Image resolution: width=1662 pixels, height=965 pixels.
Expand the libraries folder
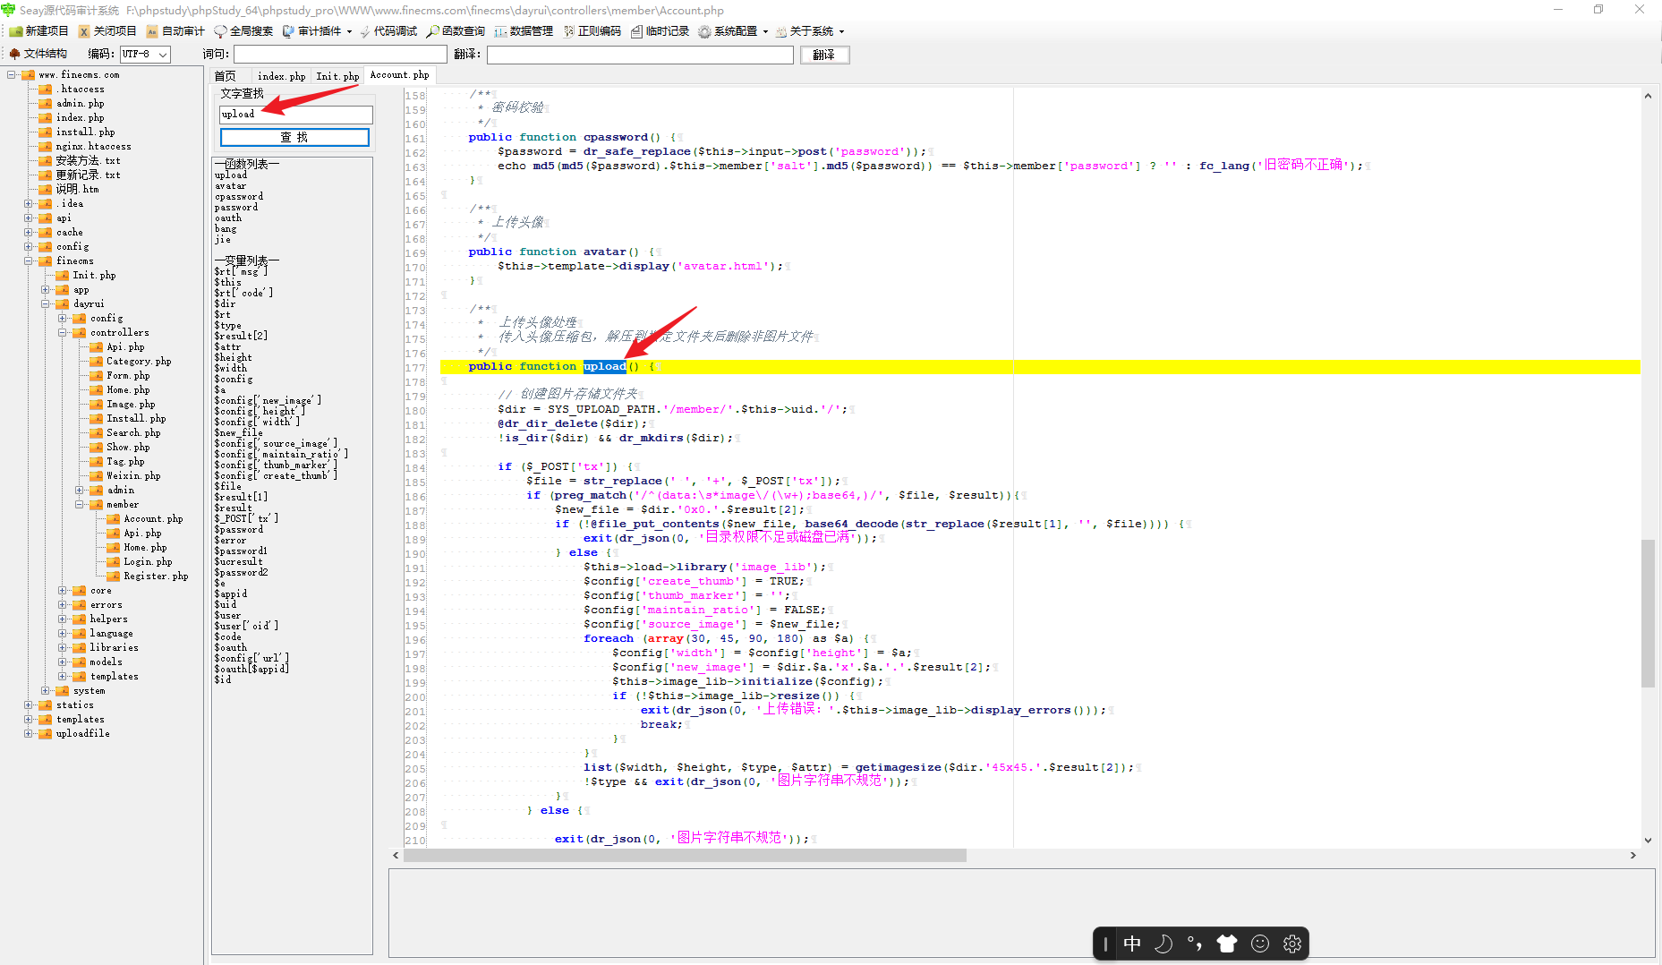pos(63,648)
